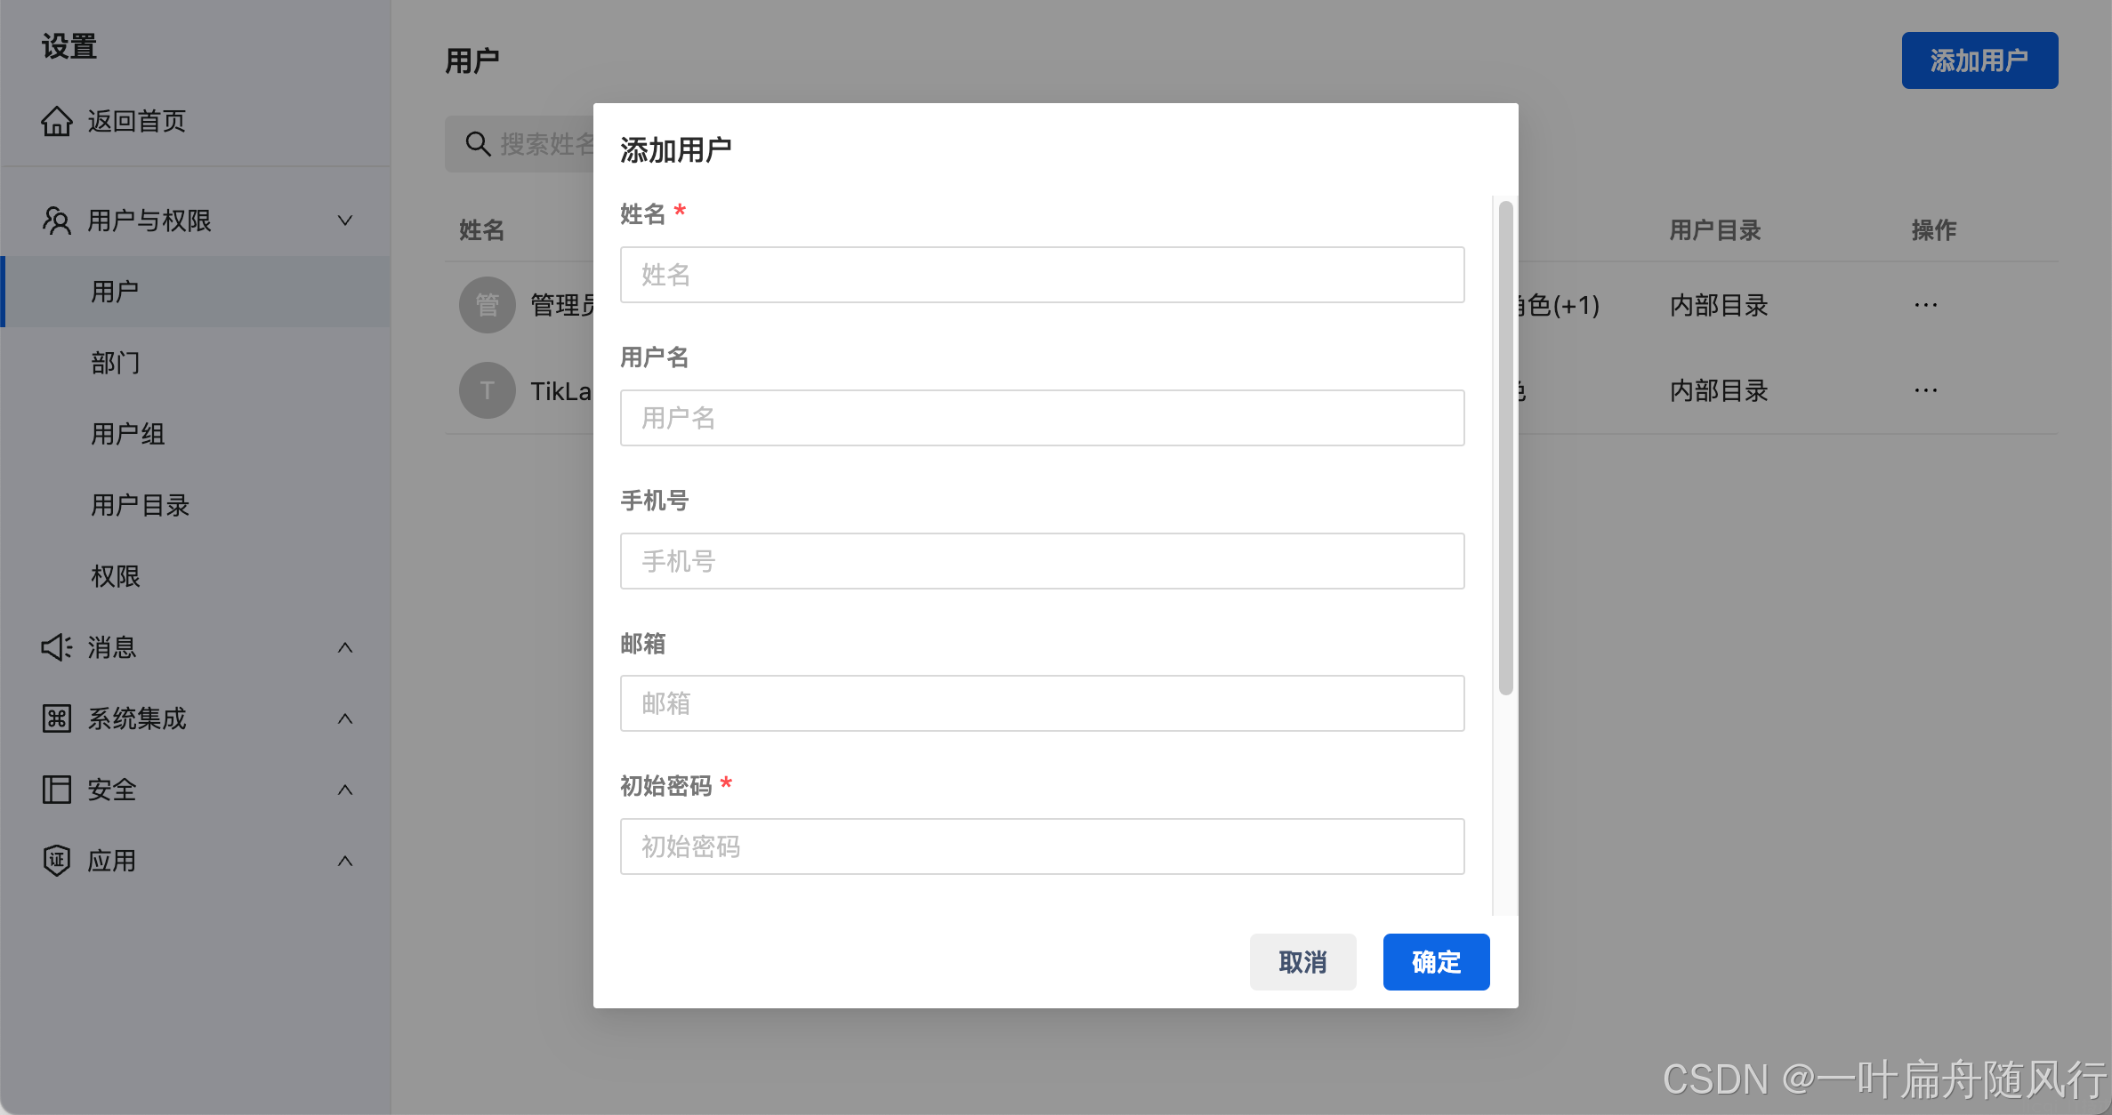Open the 部门 menu item
The height and width of the screenshot is (1115, 2112).
tap(196, 363)
